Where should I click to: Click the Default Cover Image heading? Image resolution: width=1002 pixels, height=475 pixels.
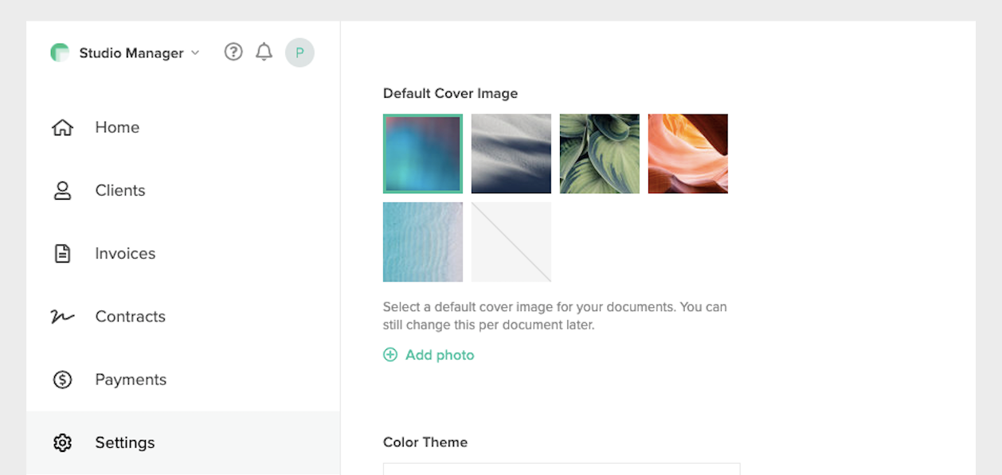click(x=451, y=93)
